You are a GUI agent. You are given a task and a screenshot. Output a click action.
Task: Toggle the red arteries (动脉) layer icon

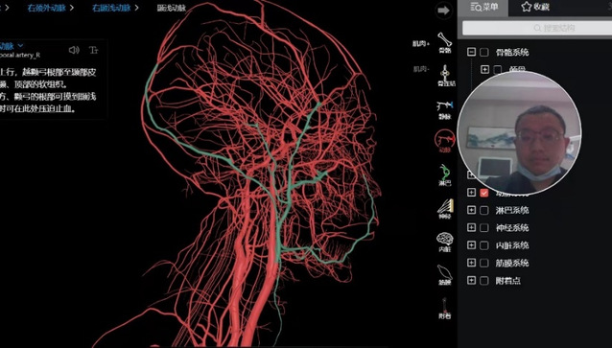click(x=445, y=142)
